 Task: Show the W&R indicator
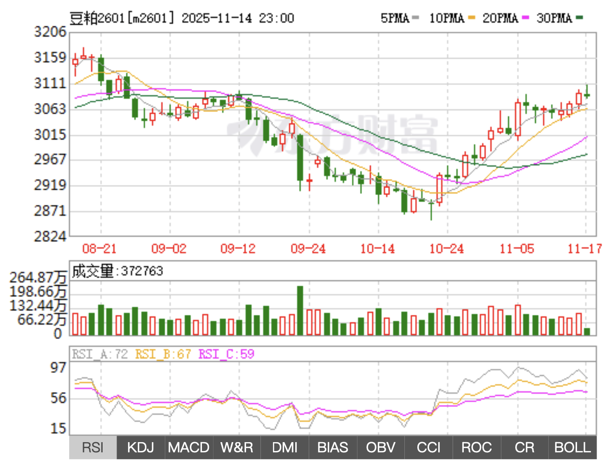coord(237,448)
